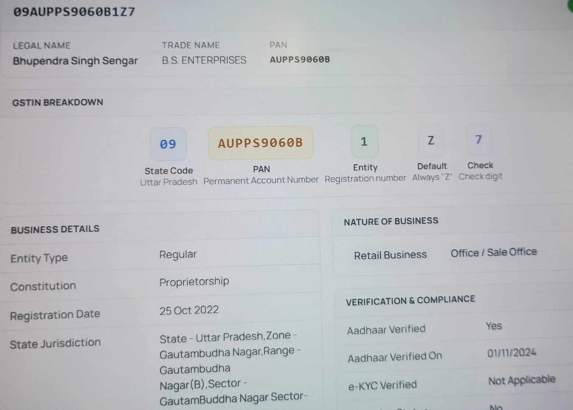Click the VERIFICATION & COMPLIANCE heading
The image size is (573, 410).
coord(410,301)
